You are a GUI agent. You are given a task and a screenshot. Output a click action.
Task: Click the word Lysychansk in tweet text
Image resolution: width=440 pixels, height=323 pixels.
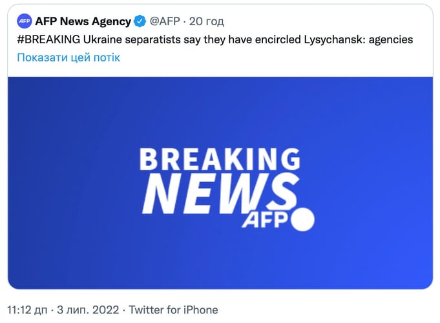334,39
